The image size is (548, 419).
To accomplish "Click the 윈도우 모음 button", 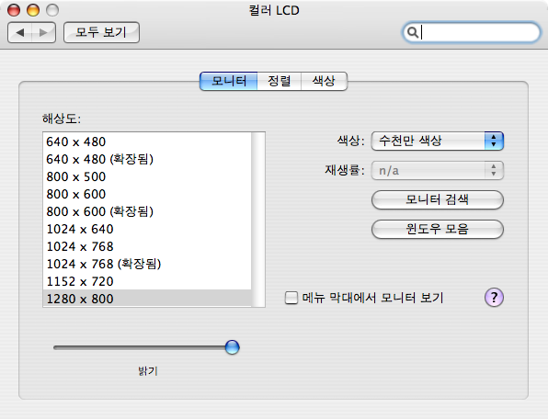I will pos(438,229).
